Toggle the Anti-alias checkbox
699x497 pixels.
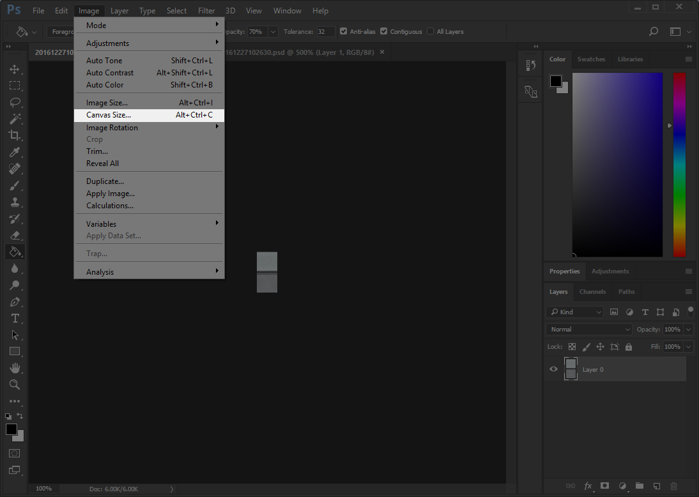coord(343,31)
